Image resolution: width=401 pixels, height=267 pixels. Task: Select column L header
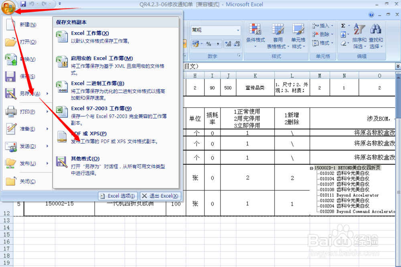292,76
